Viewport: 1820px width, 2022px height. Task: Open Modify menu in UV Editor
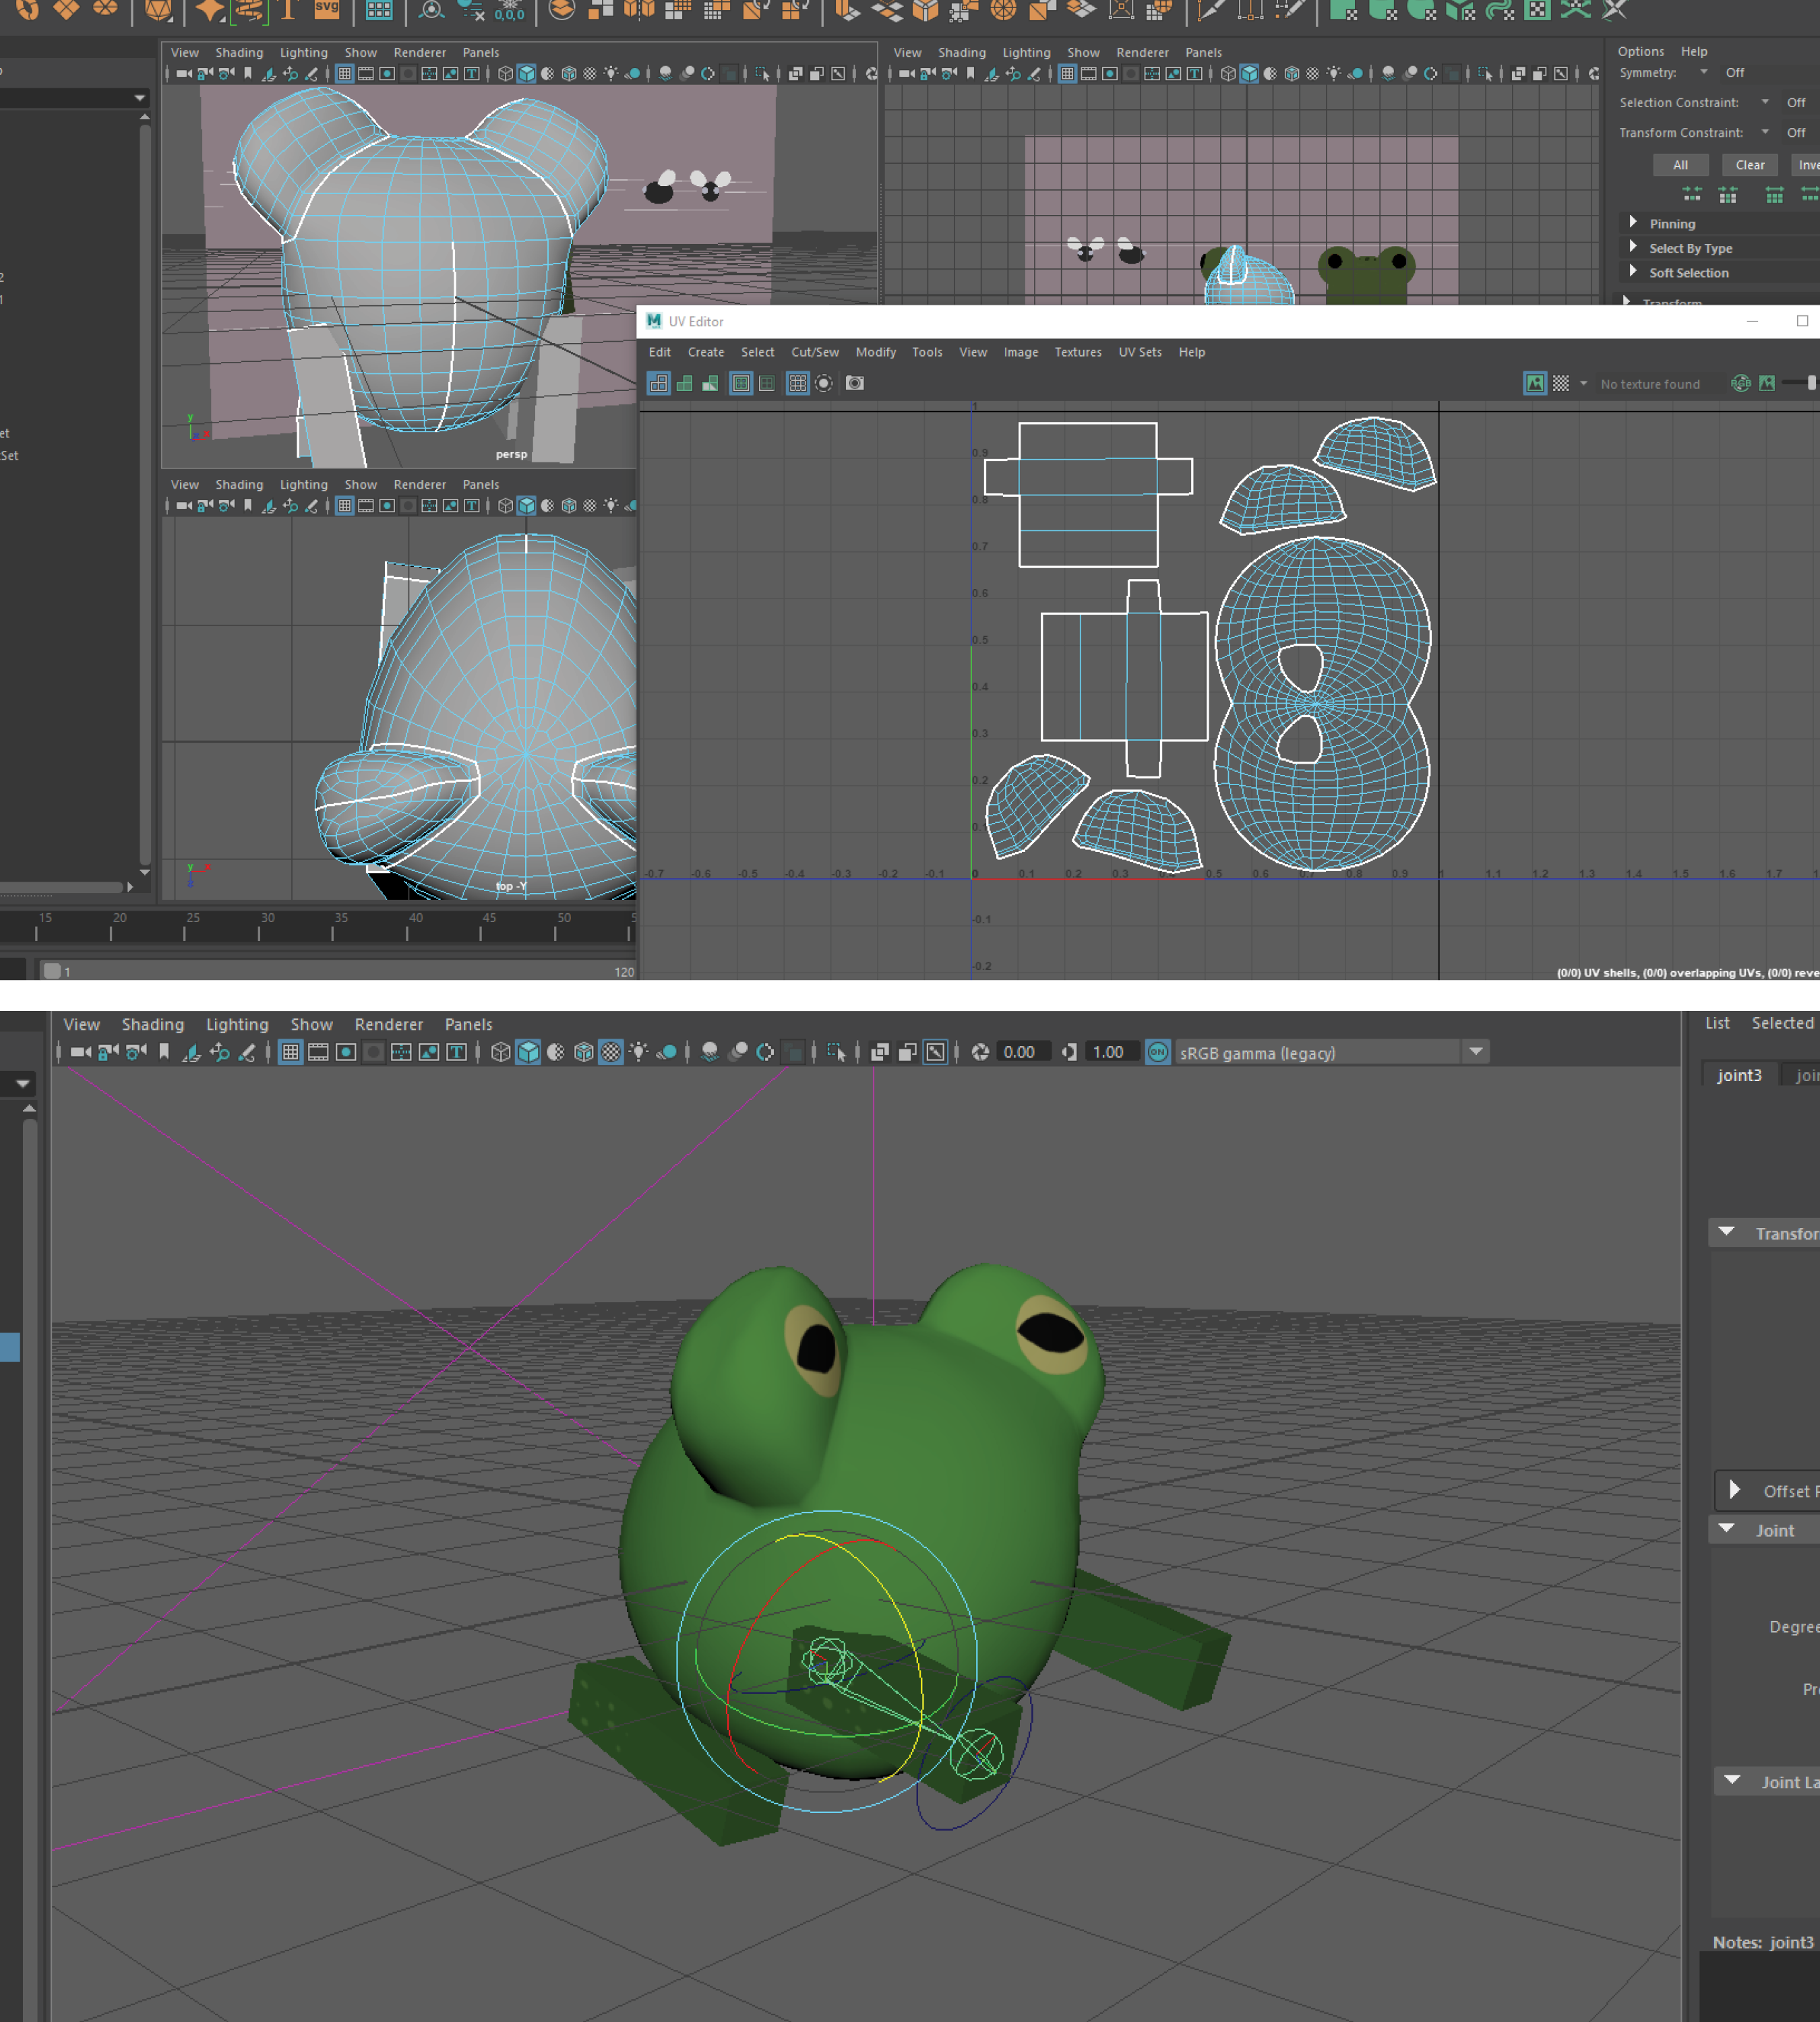(x=876, y=352)
